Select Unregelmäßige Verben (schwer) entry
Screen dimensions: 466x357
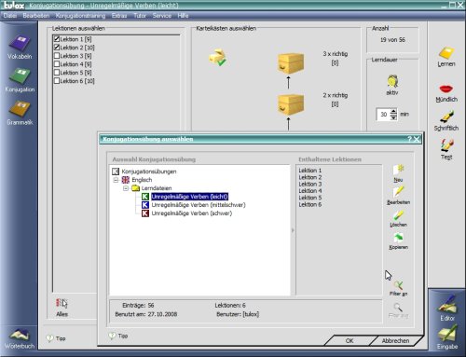191,213
